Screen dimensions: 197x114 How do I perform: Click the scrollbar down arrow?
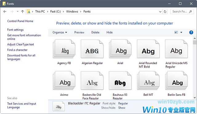[x=195, y=98]
